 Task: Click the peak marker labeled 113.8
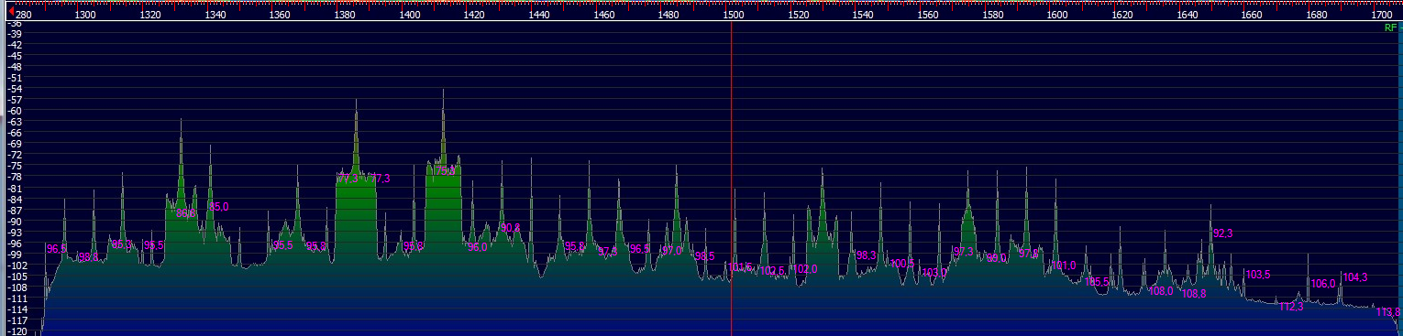click(x=1388, y=312)
